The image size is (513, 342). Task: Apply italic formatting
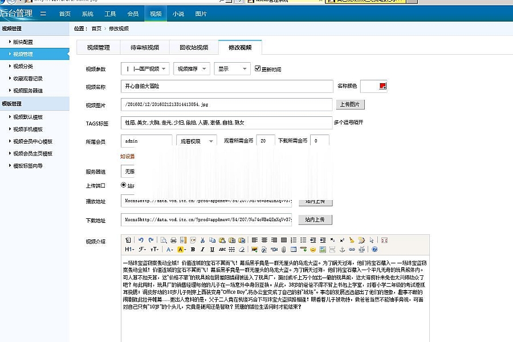(202, 250)
